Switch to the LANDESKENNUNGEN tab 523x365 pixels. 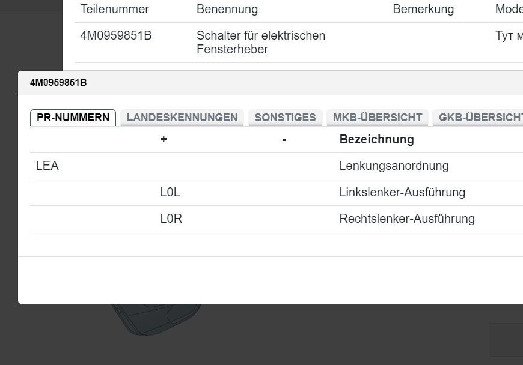click(182, 118)
